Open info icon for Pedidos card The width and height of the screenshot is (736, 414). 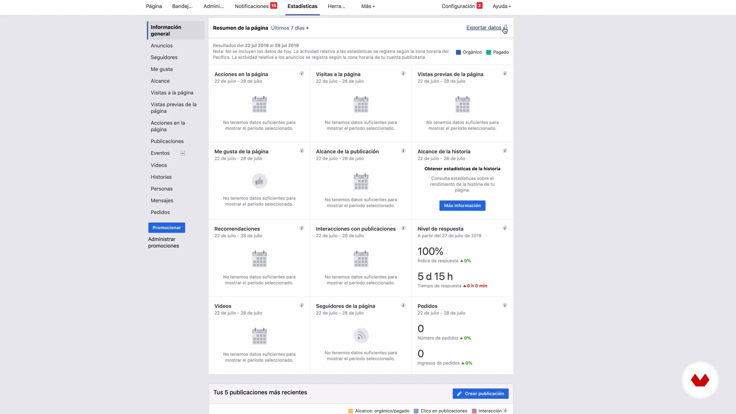(x=505, y=306)
